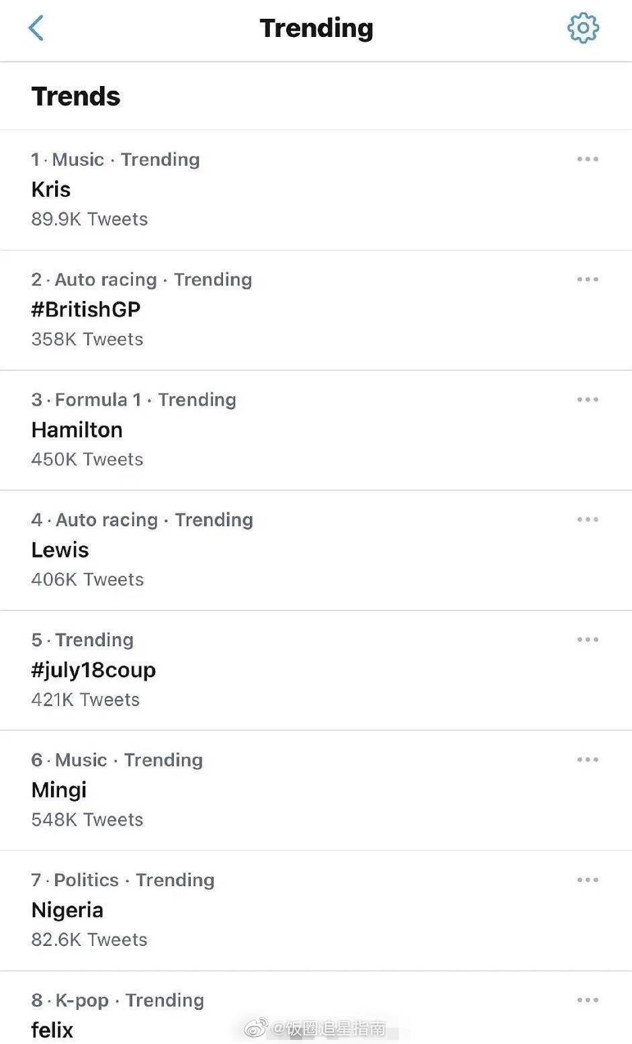Image resolution: width=632 pixels, height=1044 pixels.
Task: Tap the Trends section heading
Action: click(x=76, y=97)
